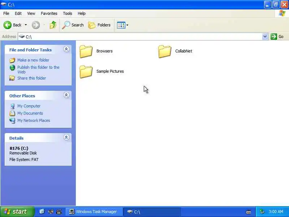289x217 pixels.
Task: Open the Edit menu
Action: pyautogui.click(x=18, y=13)
